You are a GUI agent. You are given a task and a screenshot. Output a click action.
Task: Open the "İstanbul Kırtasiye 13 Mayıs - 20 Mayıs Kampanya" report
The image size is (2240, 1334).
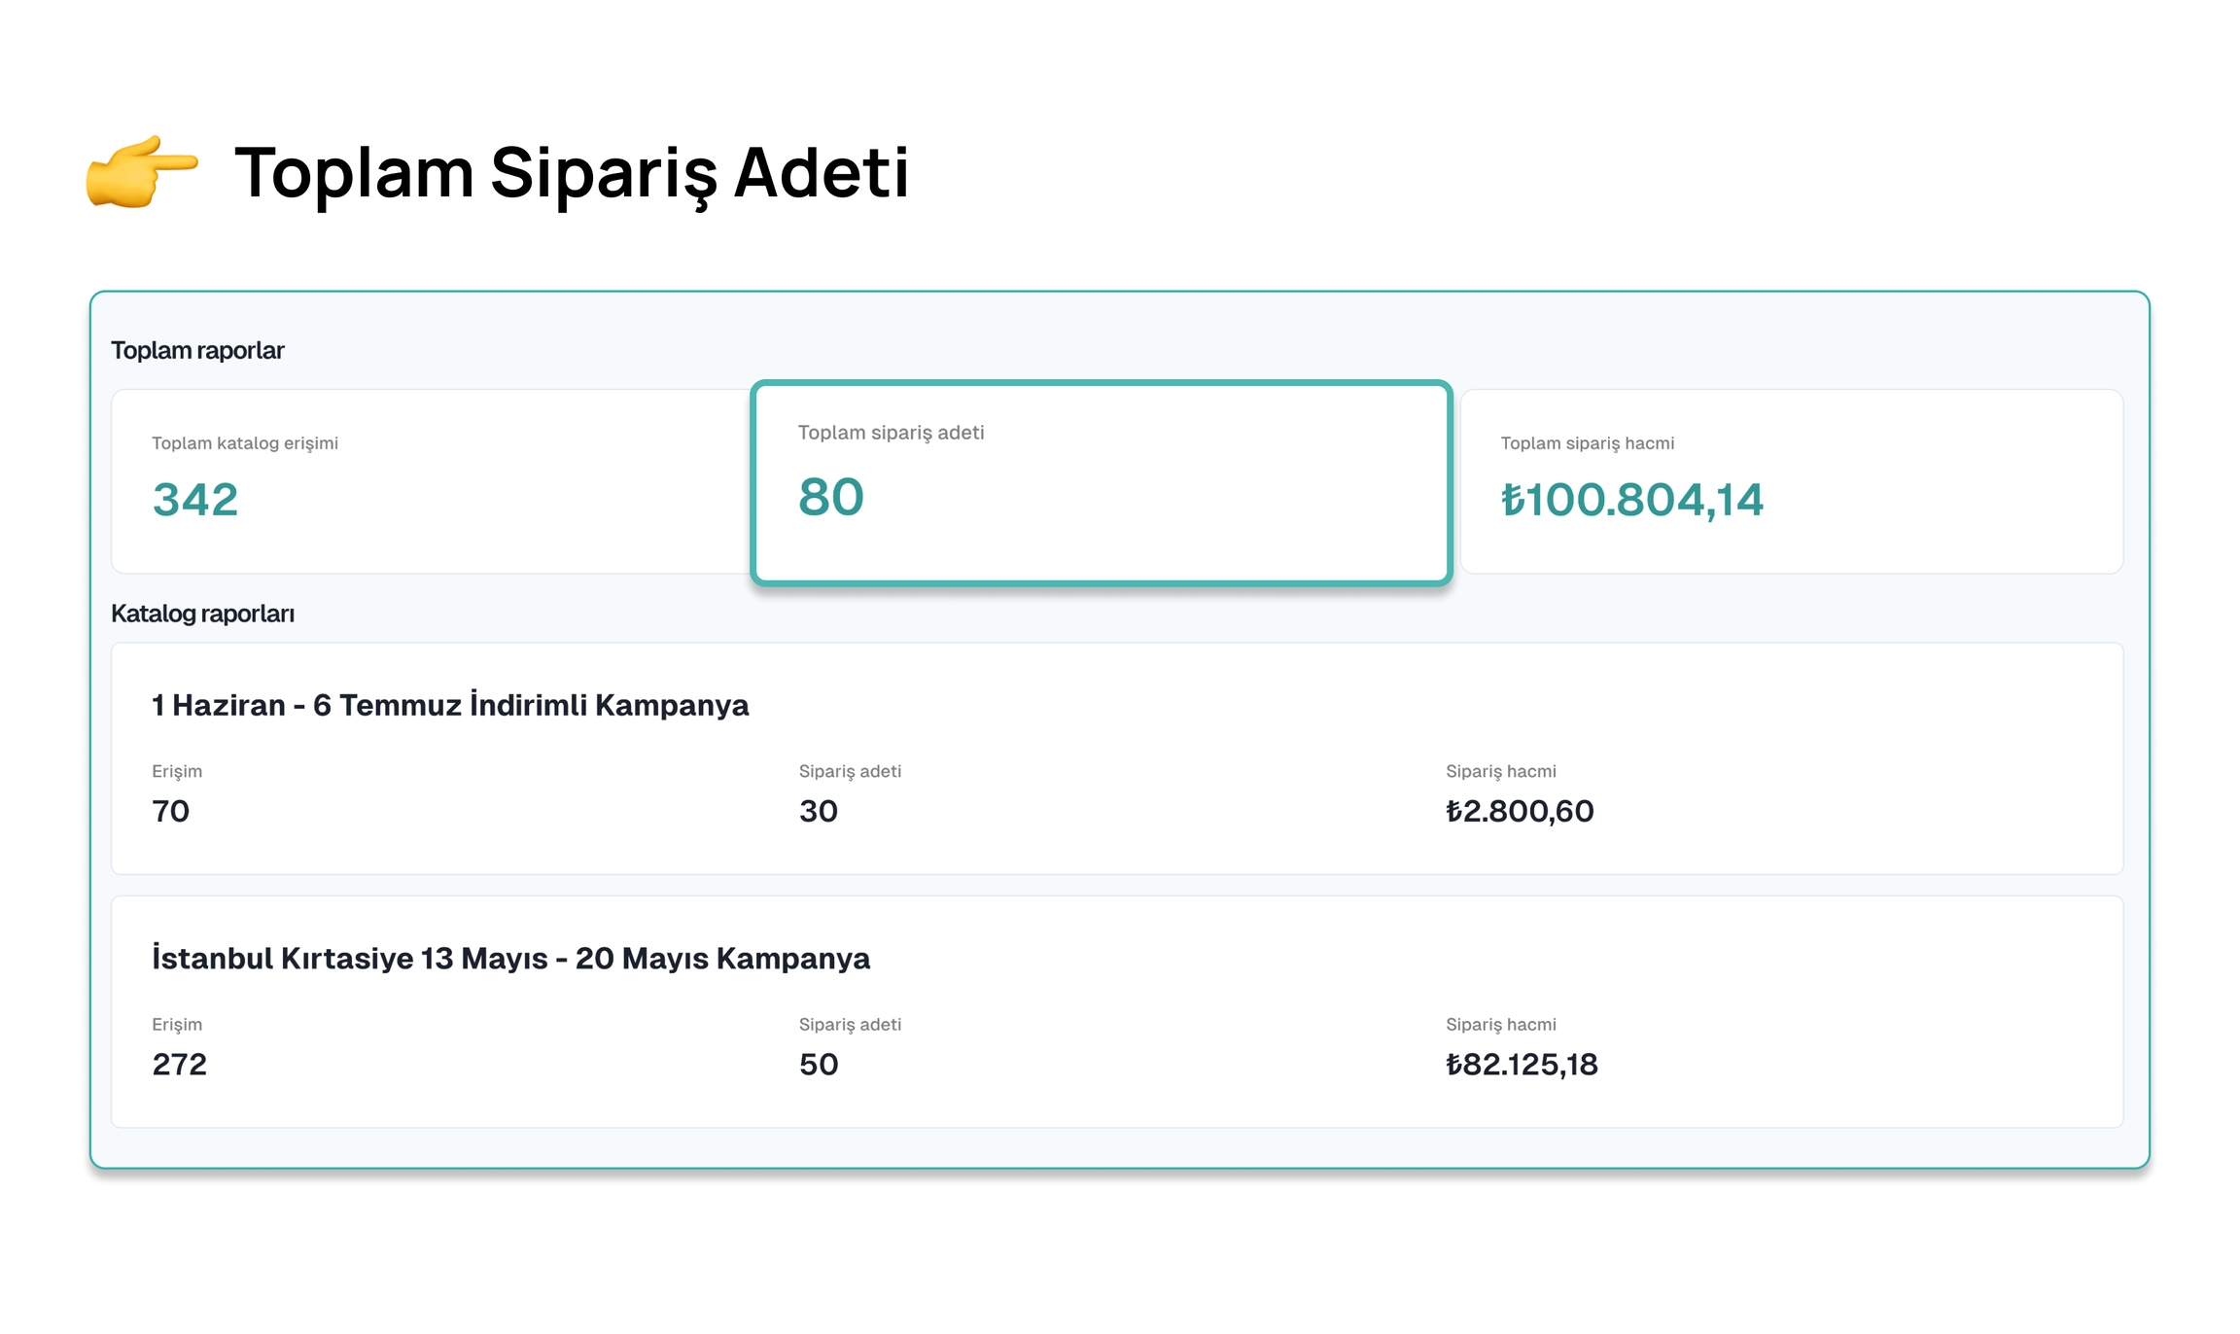510,958
